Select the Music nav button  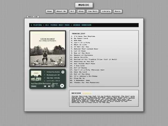point(118,11)
